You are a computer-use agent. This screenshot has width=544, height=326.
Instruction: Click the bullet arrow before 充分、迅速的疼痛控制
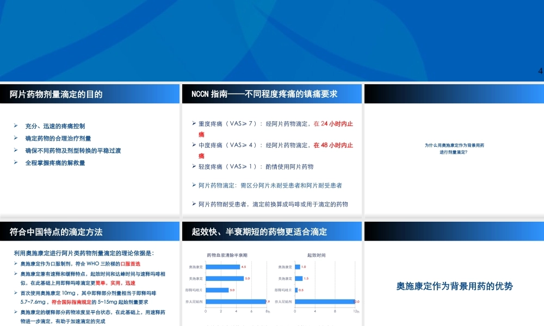[15, 124]
